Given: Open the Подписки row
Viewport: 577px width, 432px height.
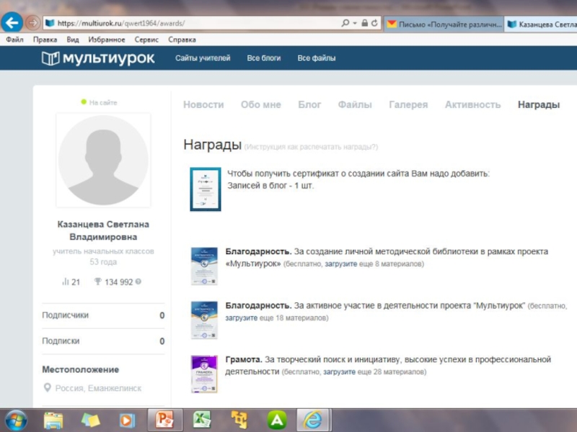Looking at the screenshot, I should [x=103, y=341].
